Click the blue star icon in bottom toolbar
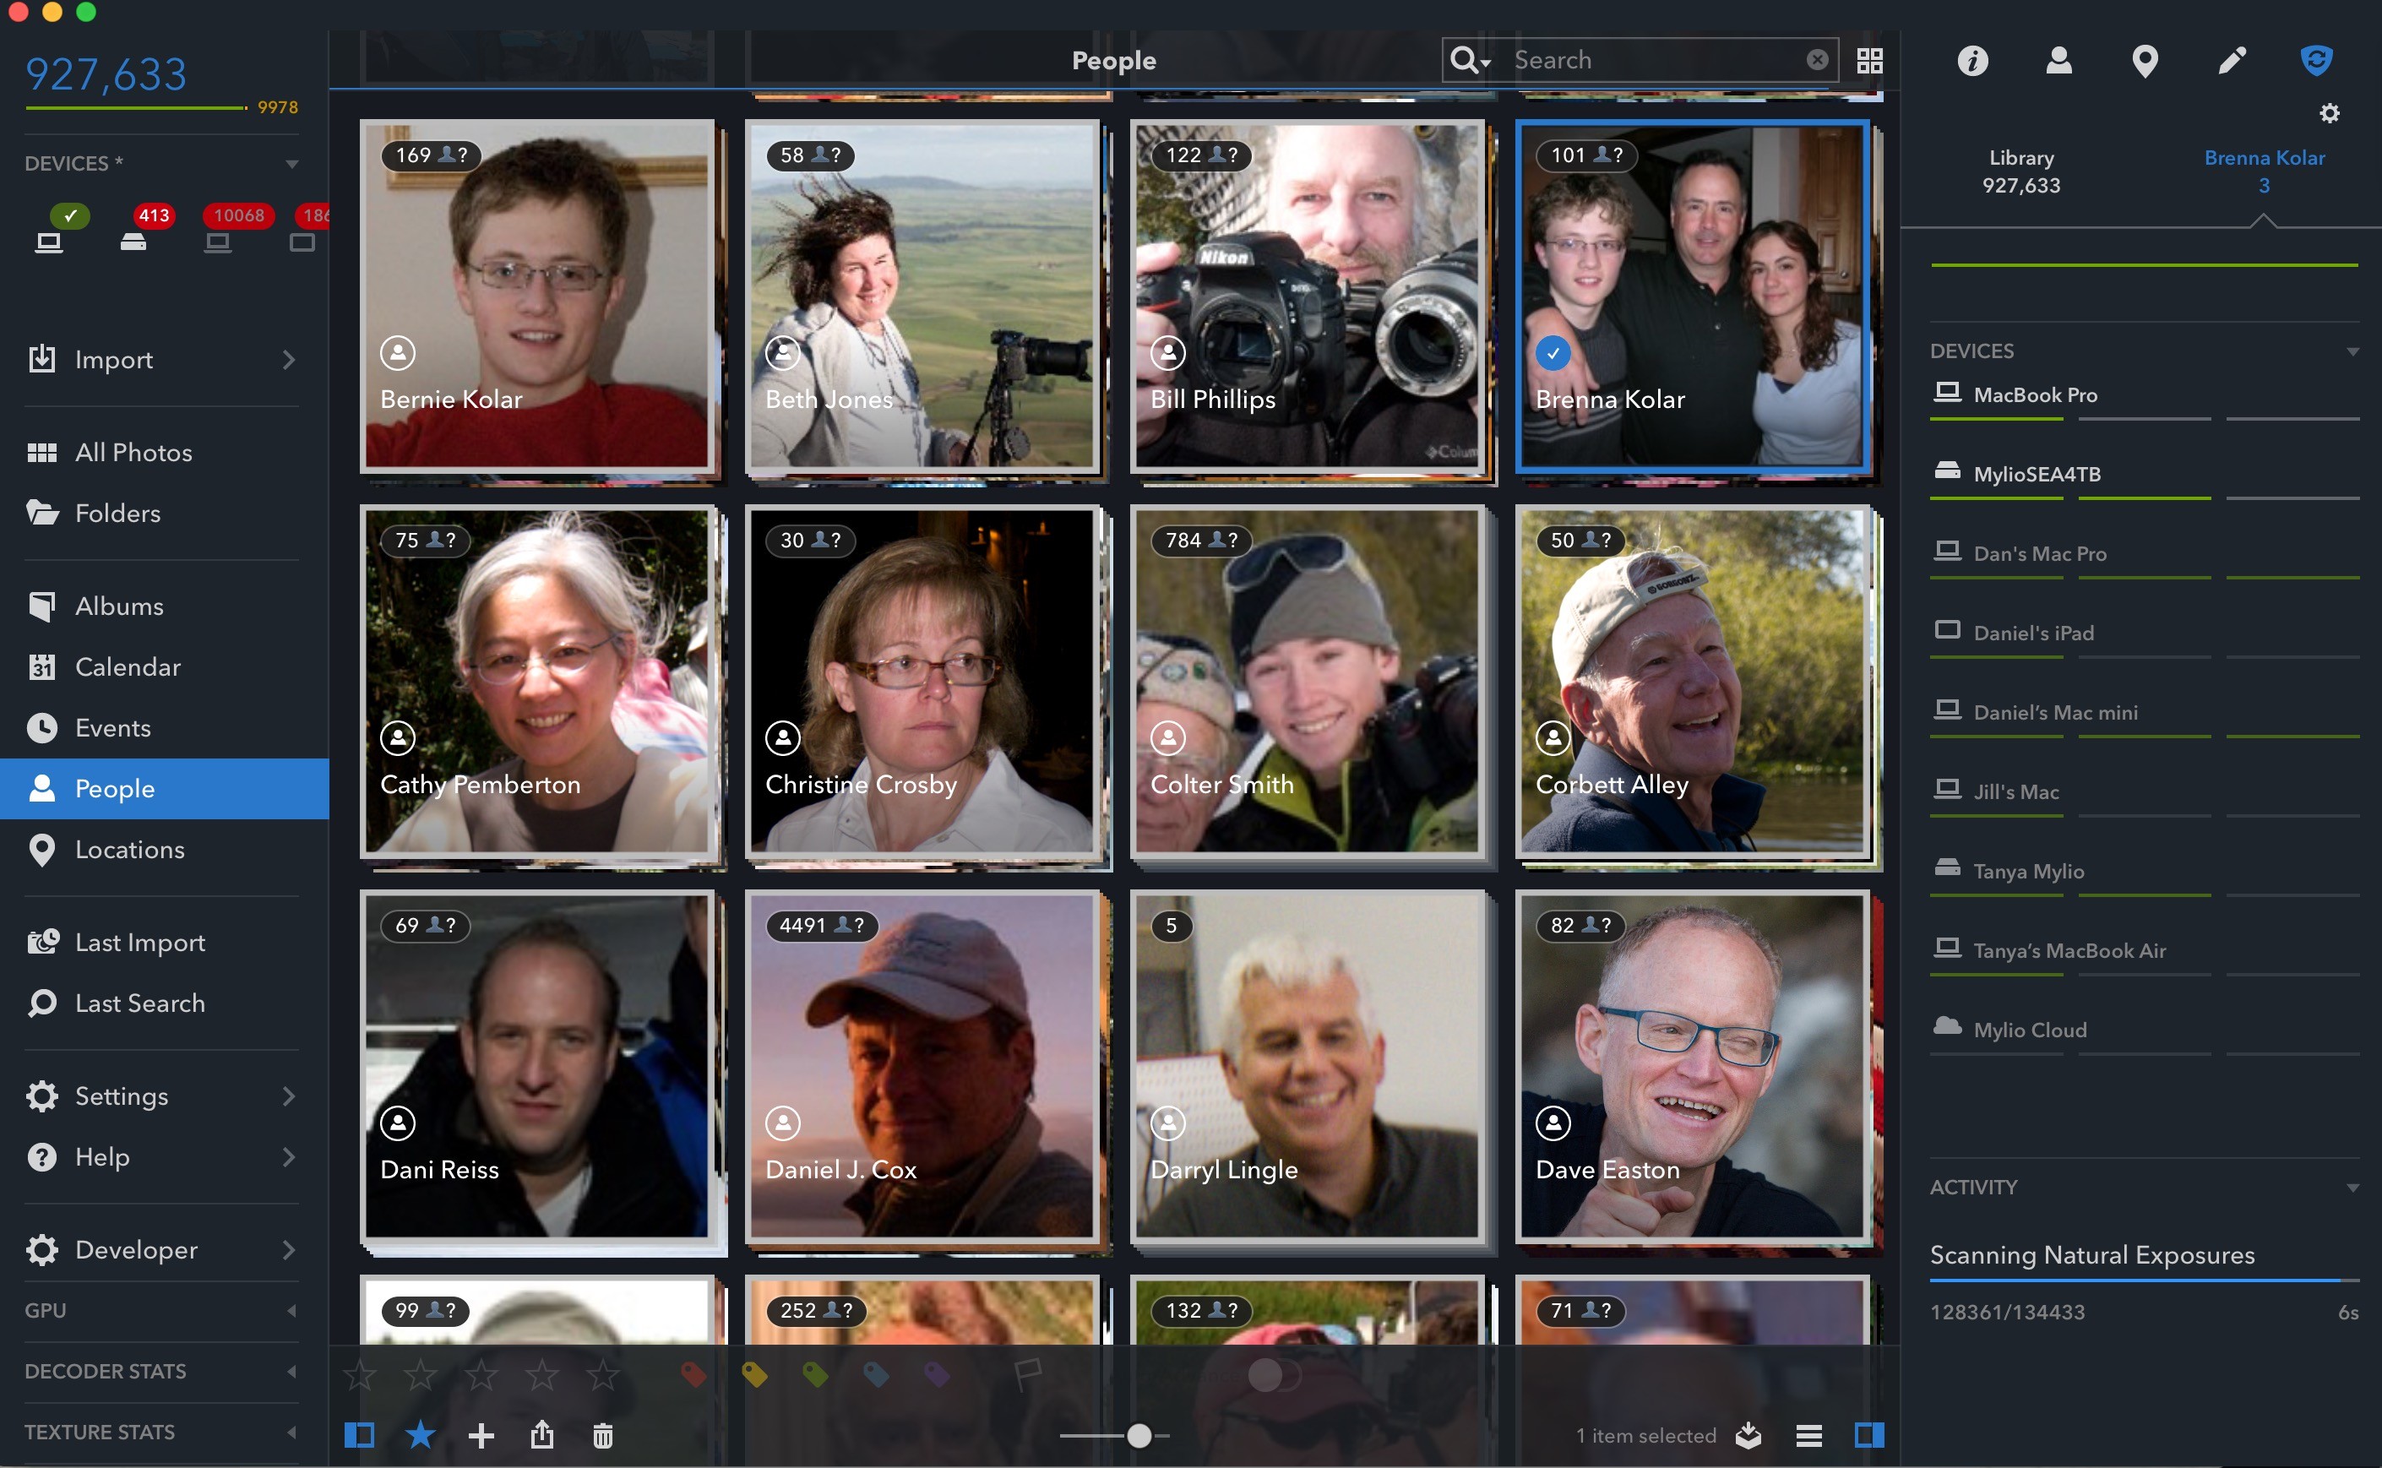The image size is (2382, 1468). [x=421, y=1434]
